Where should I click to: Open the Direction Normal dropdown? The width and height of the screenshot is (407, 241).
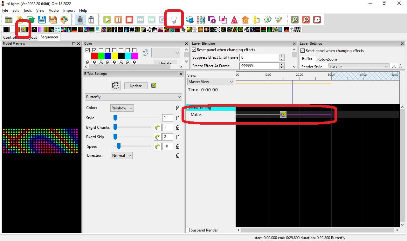122,156
